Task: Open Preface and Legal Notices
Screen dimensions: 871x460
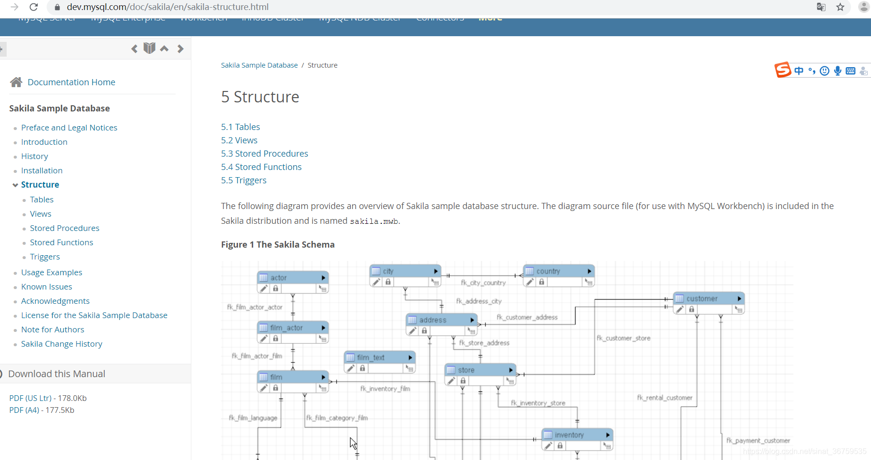Action: 69,128
